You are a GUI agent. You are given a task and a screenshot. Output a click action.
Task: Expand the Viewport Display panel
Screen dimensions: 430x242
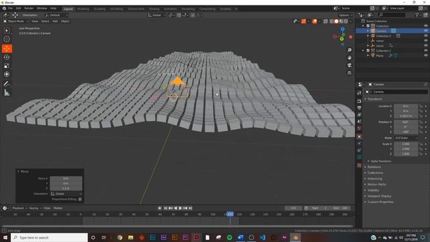tap(379, 196)
